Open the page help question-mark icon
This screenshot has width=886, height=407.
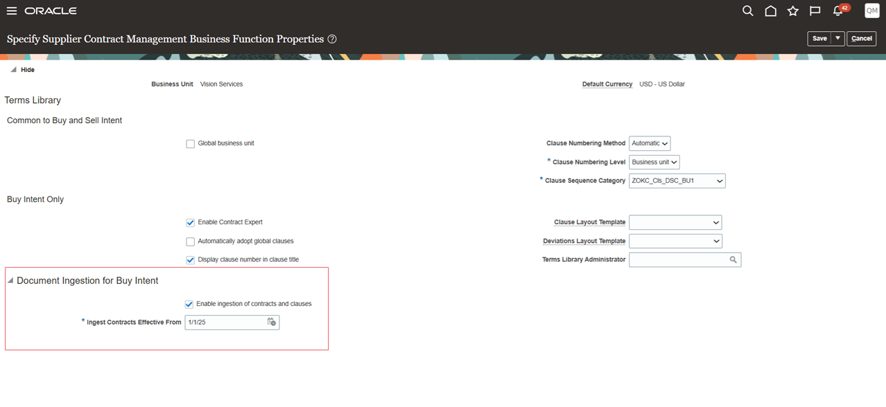(332, 39)
